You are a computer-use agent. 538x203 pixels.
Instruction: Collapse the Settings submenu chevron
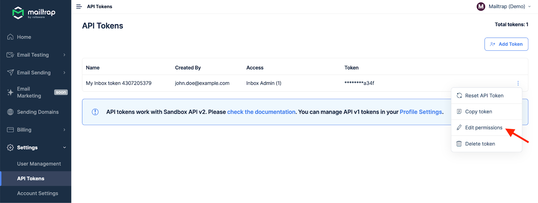point(64,148)
